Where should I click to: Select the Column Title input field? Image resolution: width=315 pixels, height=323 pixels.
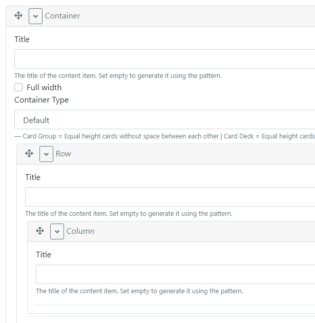(175, 274)
